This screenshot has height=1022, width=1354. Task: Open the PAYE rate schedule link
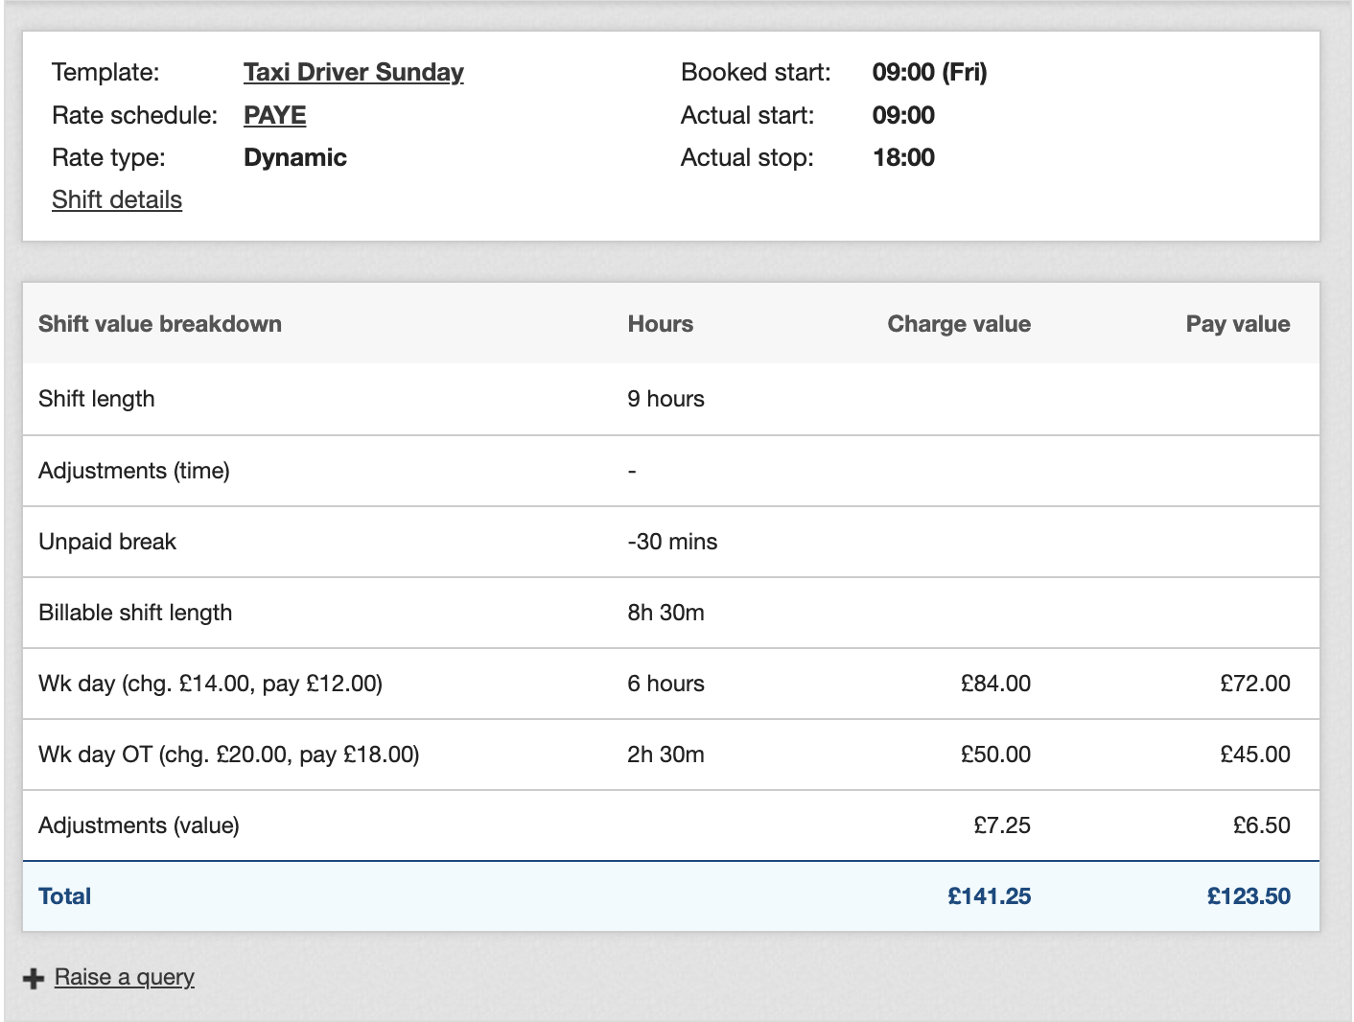274,115
